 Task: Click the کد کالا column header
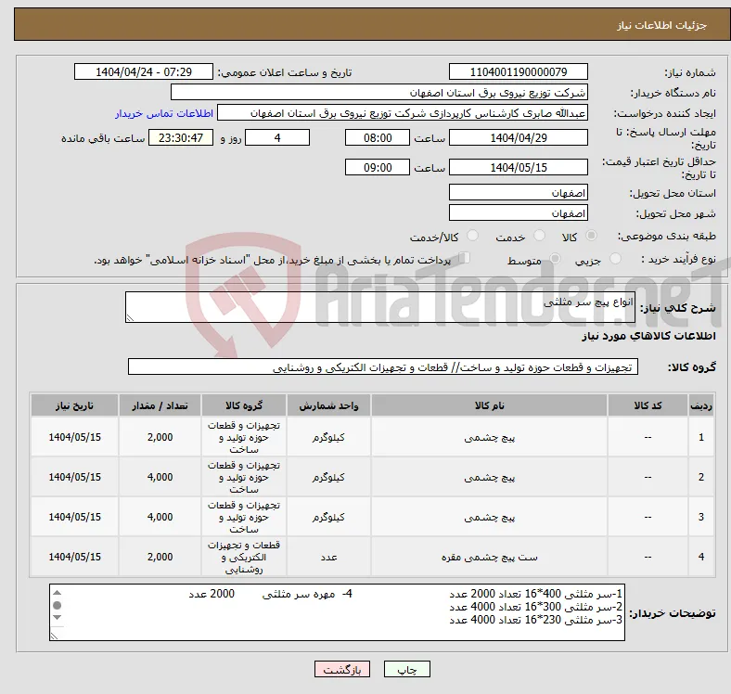tap(648, 405)
